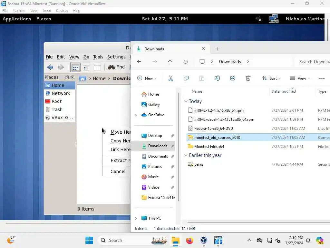
Task: Close the Downloads tab
Action: 203,49
